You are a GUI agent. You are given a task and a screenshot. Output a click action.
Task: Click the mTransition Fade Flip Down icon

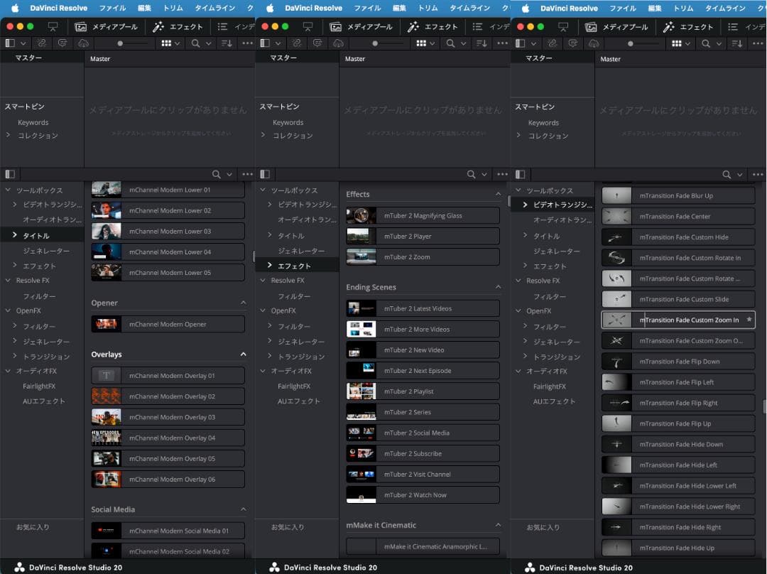click(616, 362)
